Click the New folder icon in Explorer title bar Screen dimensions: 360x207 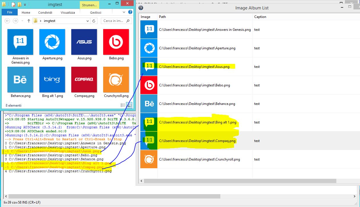[19, 5]
